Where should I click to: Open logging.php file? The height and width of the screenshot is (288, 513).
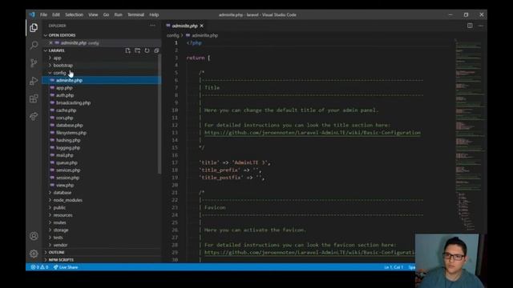point(68,147)
